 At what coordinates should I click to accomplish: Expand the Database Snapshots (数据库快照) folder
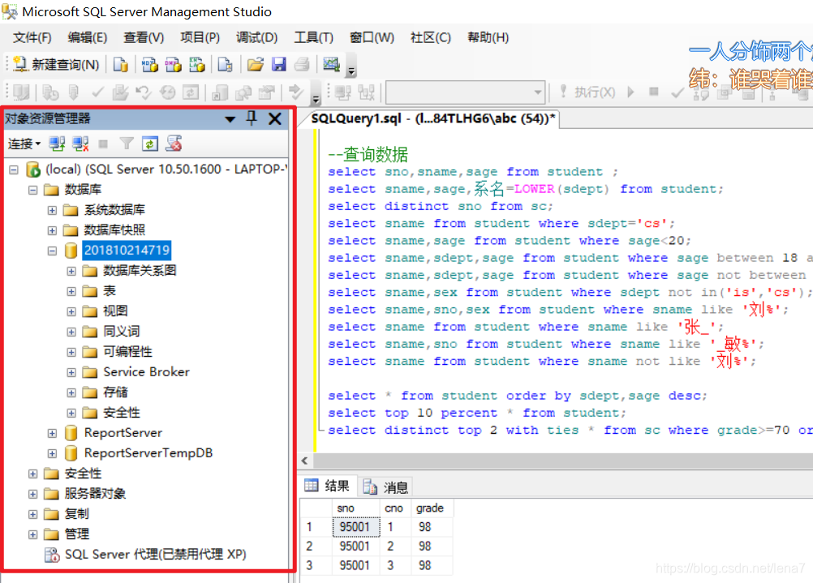point(52,230)
